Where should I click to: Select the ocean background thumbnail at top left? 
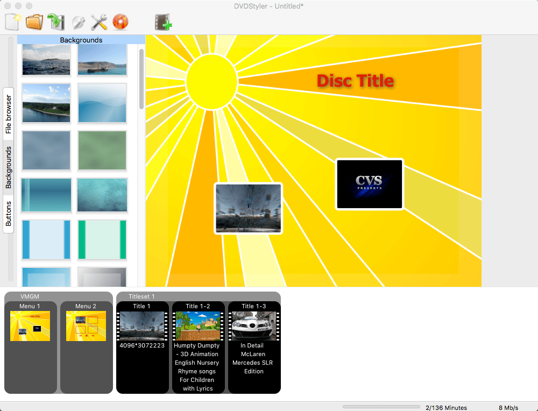(46, 58)
